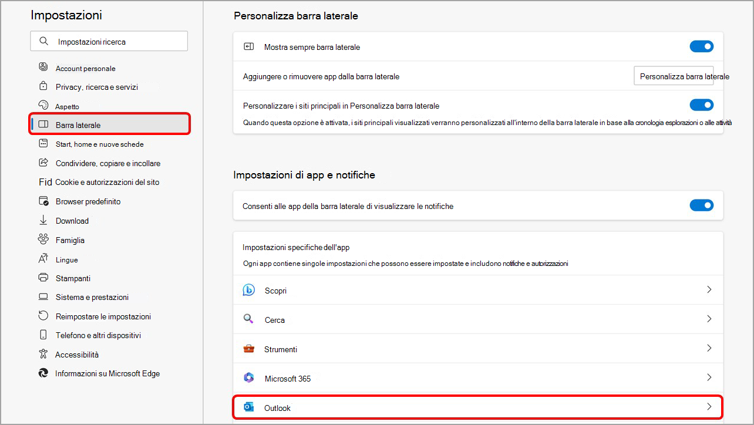The width and height of the screenshot is (754, 425).
Task: Toggle Personalizzare i siti principali switch
Action: click(x=702, y=105)
